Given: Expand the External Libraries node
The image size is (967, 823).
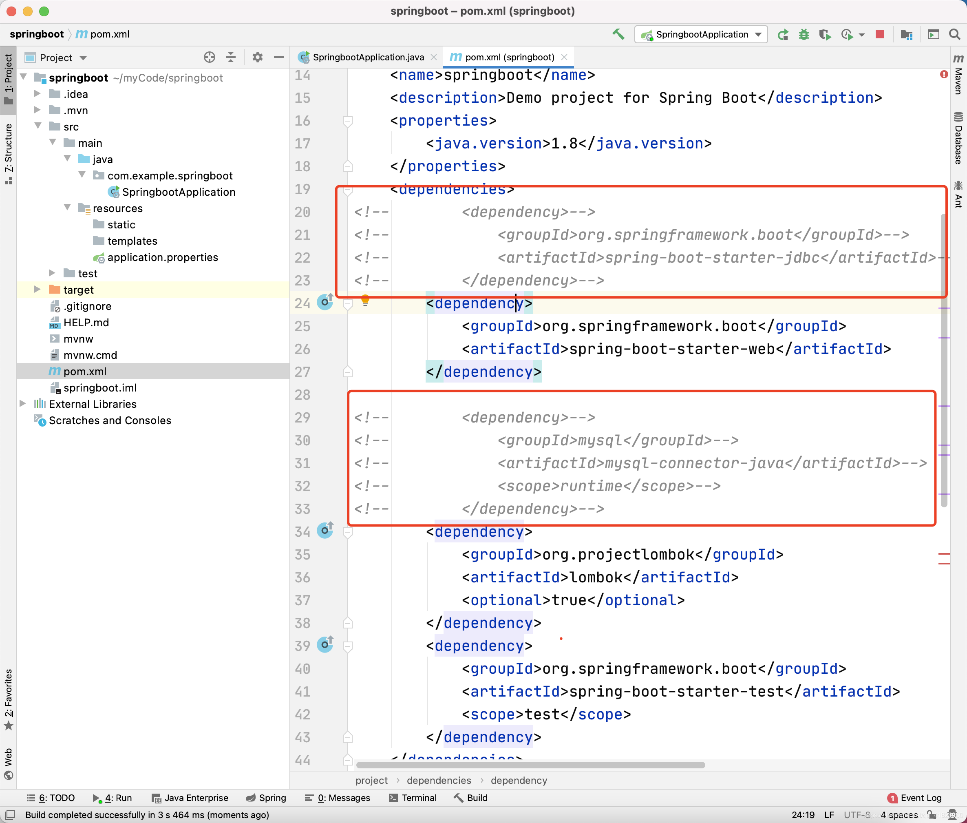Looking at the screenshot, I should [22, 404].
